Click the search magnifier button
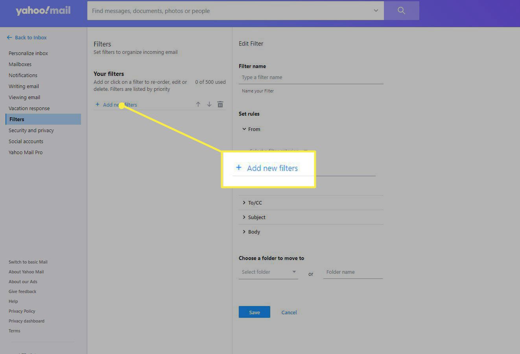The height and width of the screenshot is (354, 520). click(x=401, y=11)
